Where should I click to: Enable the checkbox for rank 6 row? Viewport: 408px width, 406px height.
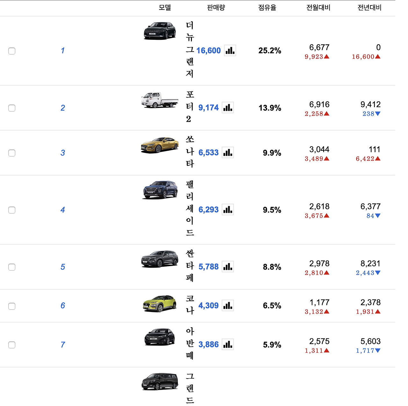coord(12,306)
